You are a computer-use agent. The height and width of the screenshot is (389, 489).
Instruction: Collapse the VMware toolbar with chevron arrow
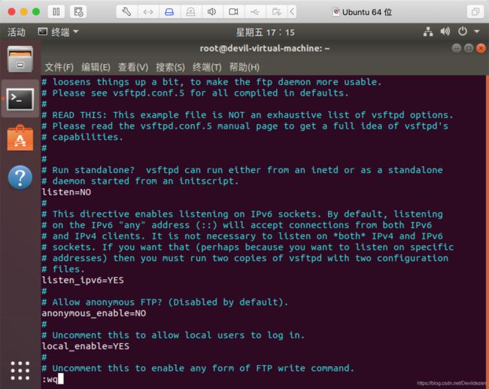coord(292,12)
